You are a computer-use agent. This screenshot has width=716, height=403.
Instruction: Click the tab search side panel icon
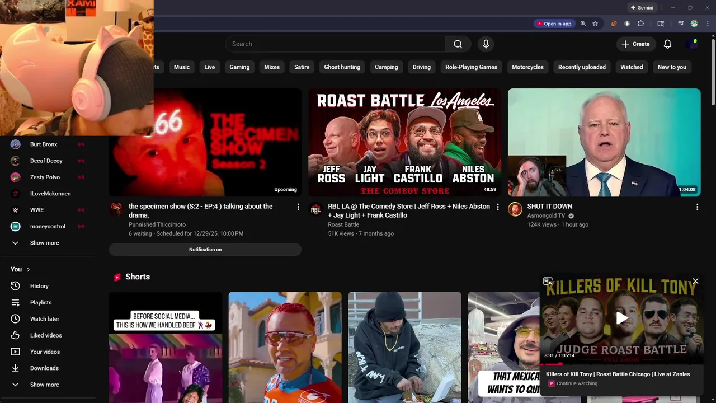click(x=661, y=24)
